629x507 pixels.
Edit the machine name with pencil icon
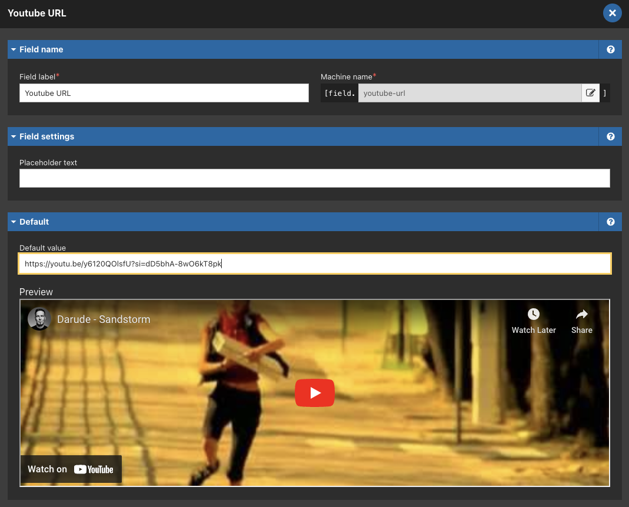pos(591,93)
